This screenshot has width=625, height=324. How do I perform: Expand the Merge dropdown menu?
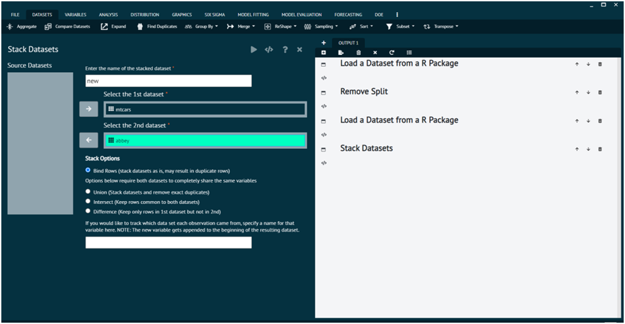[x=241, y=27]
